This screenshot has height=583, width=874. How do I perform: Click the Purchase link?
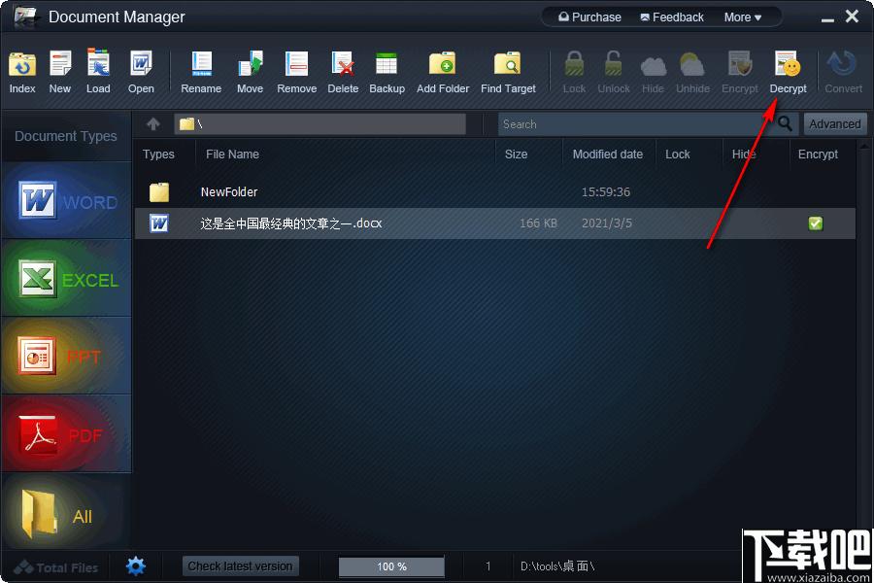(x=589, y=17)
